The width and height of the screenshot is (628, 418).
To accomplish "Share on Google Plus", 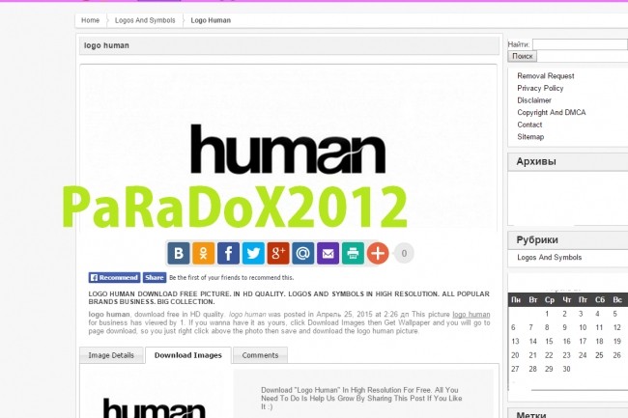I will (278, 253).
